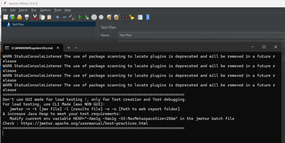The width and height of the screenshot is (285, 143).
Task: Open the Options menu
Action: coord(45,10)
